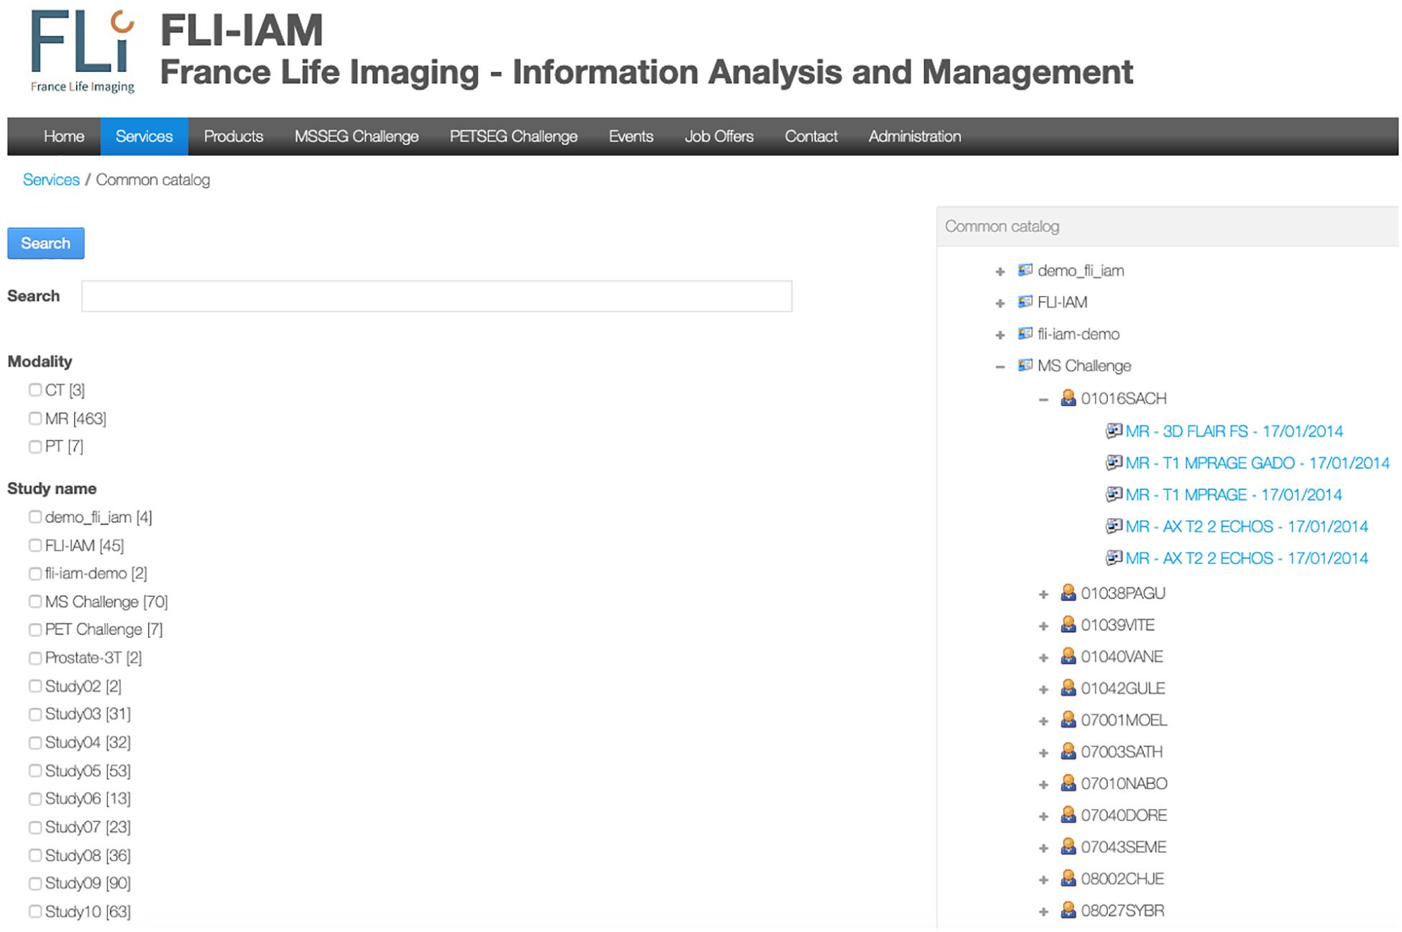This screenshot has height=932, width=1402.
Task: Open the Products menu
Action: click(x=234, y=137)
